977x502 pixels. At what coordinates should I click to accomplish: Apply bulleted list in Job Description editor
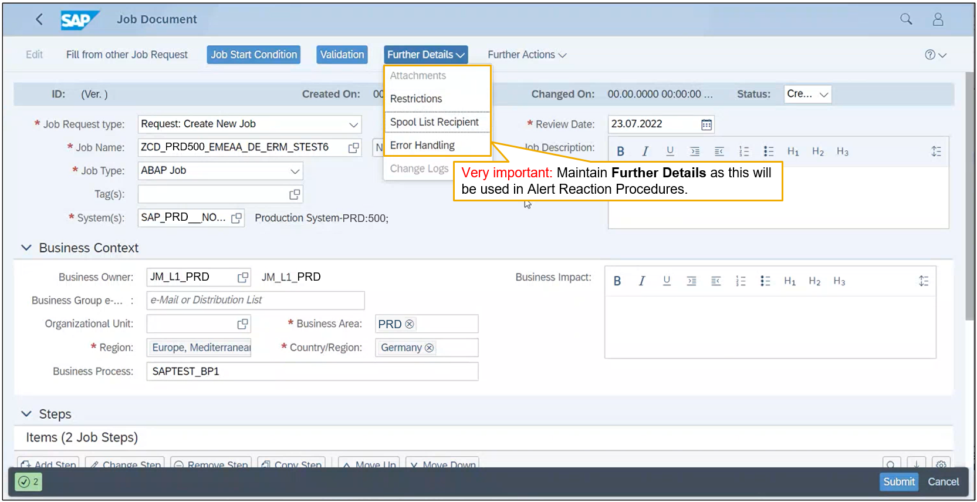coord(768,151)
